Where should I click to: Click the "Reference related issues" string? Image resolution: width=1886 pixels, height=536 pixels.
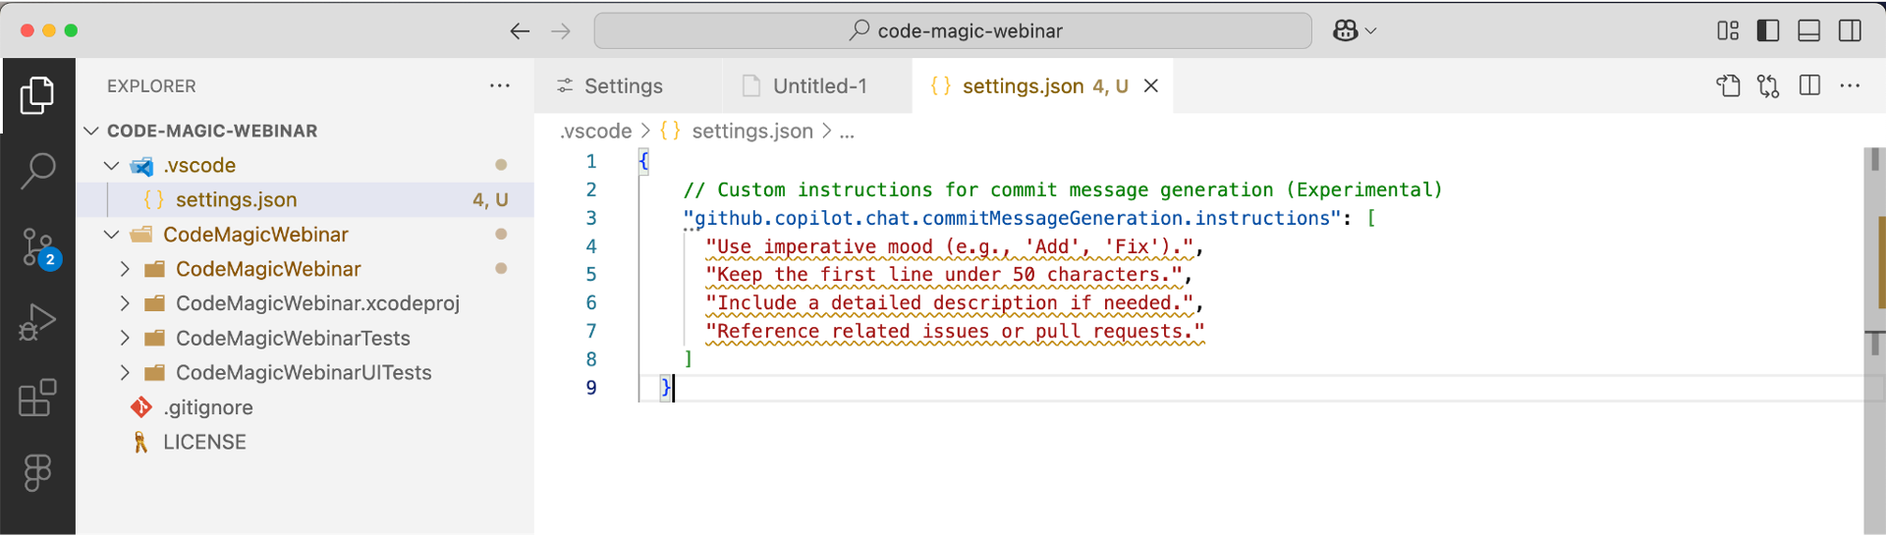pos(955,332)
